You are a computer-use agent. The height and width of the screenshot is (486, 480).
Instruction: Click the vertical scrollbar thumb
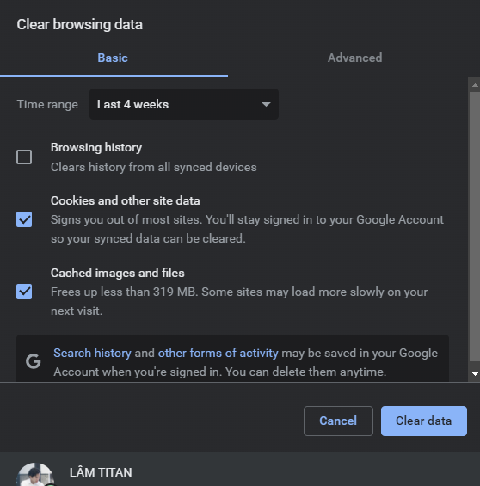tap(475, 226)
